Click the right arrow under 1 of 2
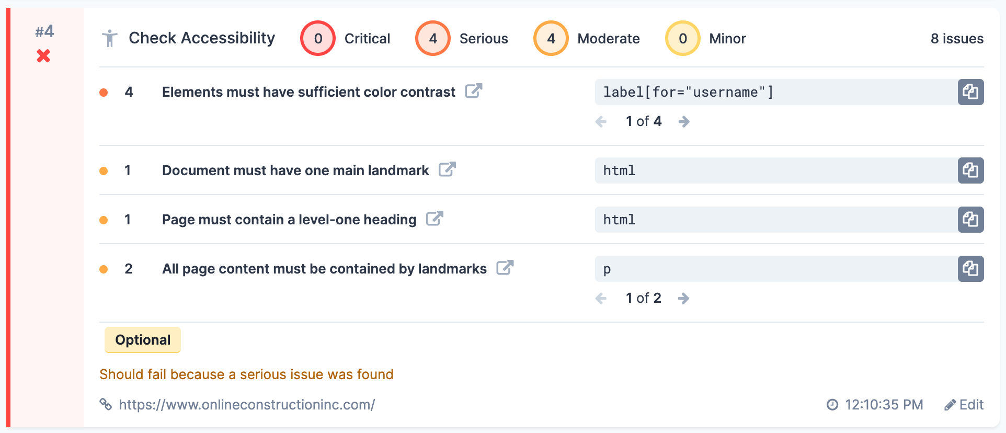Screen dimensions: 1006x433 pyautogui.click(x=684, y=298)
